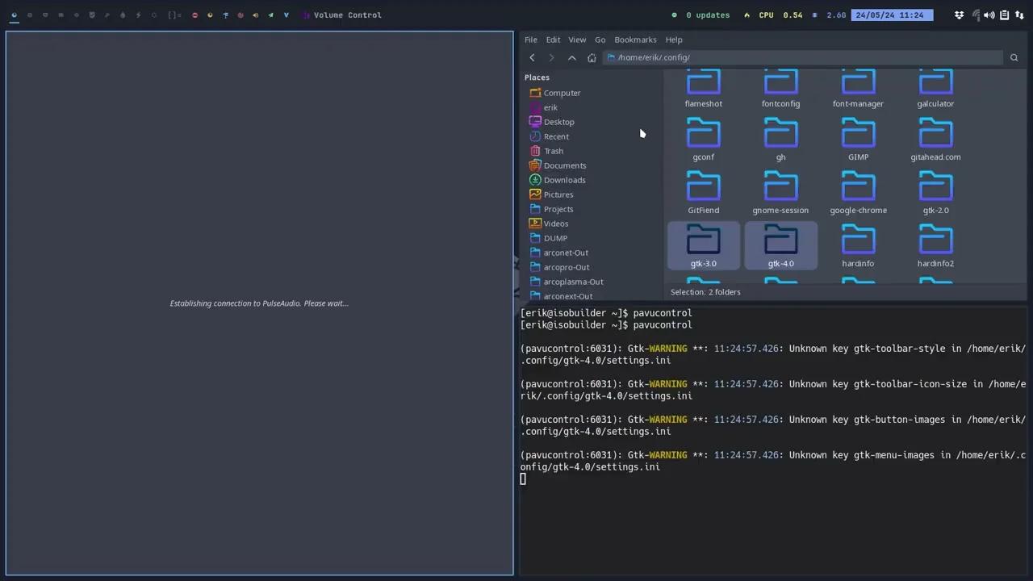
Task: Select the google-chrome folder
Action: [858, 191]
